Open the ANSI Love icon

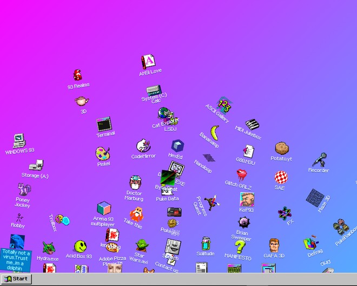click(x=148, y=62)
